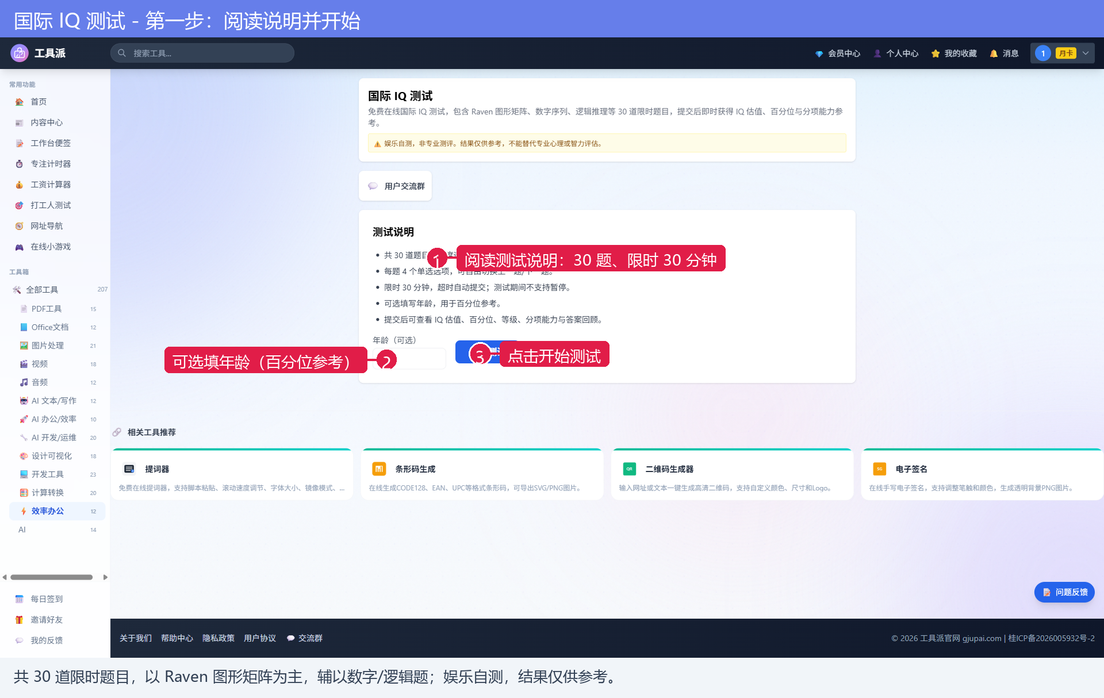Open 隐私政策 footer link
Image resolution: width=1104 pixels, height=698 pixels.
point(218,638)
